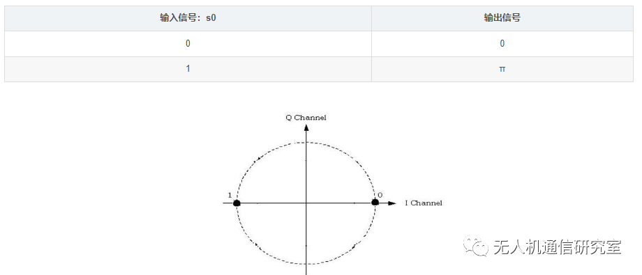Click the constellation diagram image
Screen dimensions: 642x275
tap(332, 194)
